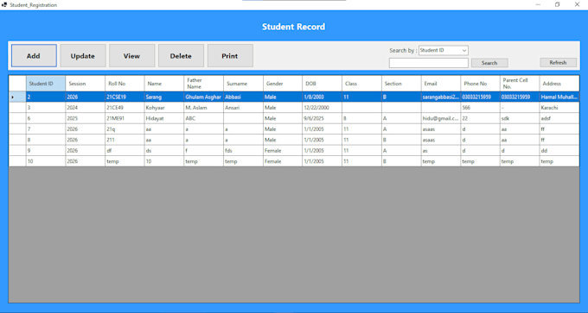
Task: Click the Student_Registration window icon
Action: (4, 5)
